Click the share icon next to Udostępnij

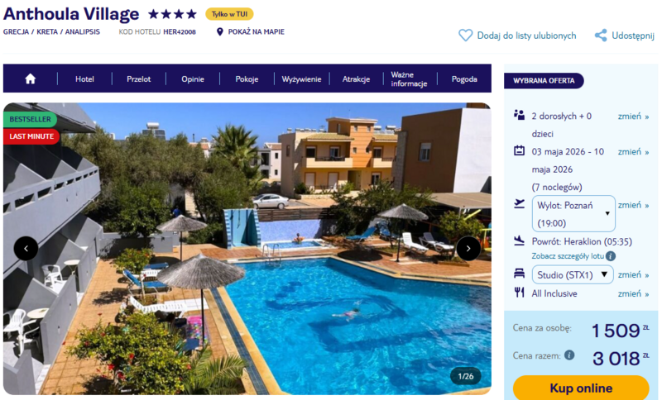[x=601, y=36]
